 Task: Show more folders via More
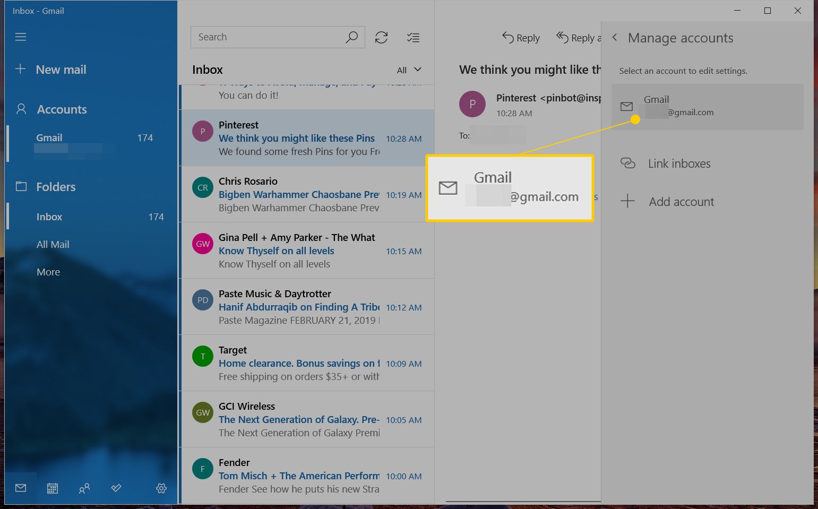click(48, 272)
